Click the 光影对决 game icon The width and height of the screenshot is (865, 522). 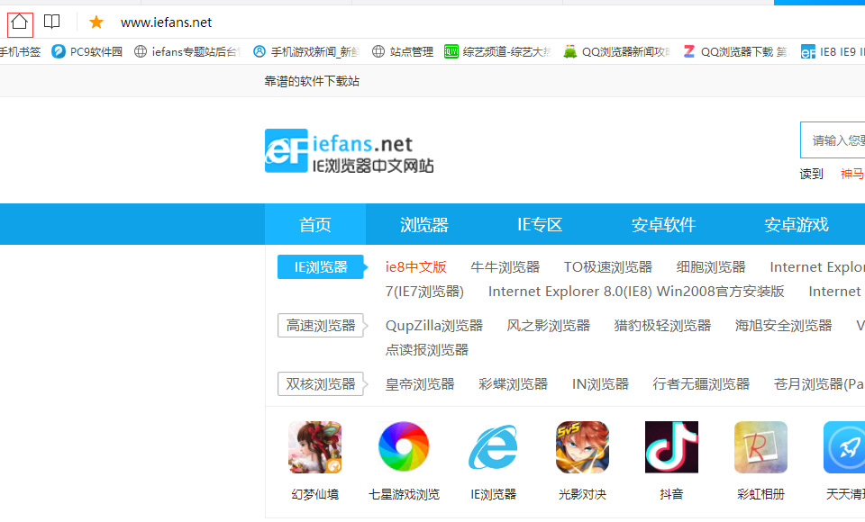[x=582, y=447]
